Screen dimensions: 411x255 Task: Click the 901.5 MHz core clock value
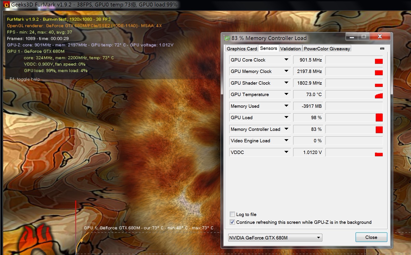pyautogui.click(x=308, y=60)
